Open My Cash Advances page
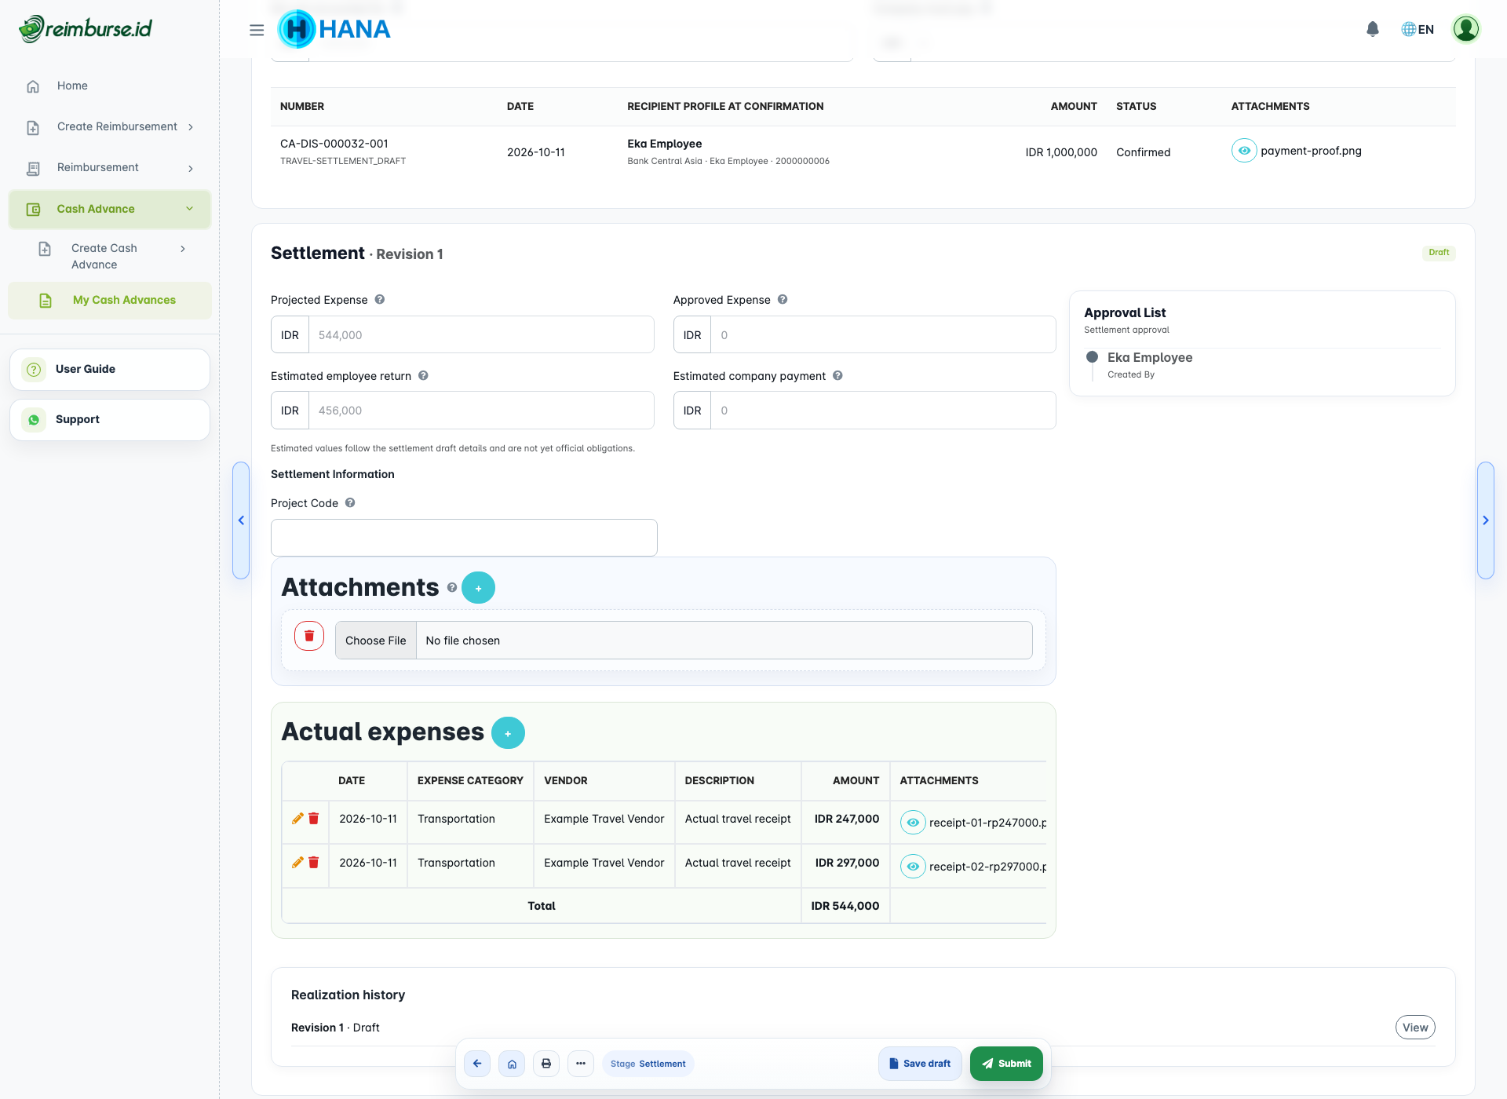Image resolution: width=1507 pixels, height=1099 pixels. [110, 300]
